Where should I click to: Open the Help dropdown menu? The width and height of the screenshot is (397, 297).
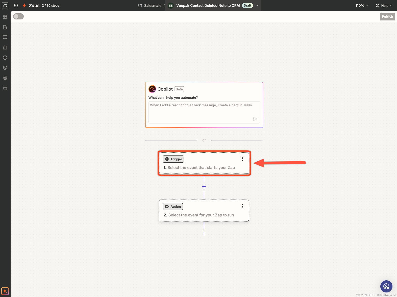click(x=384, y=6)
